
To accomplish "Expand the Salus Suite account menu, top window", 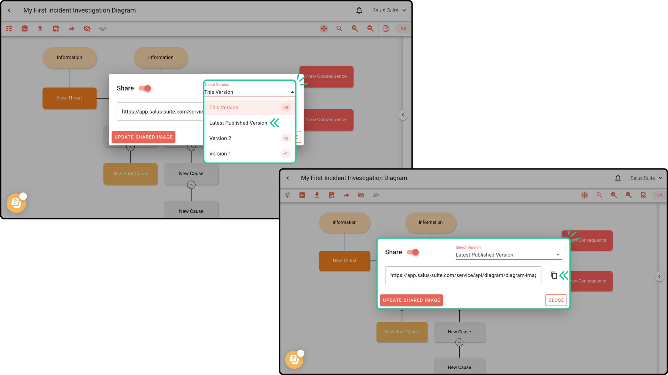I will 389,10.
